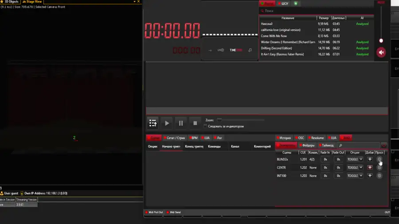Switch to the Таймкод tab
The height and width of the screenshot is (224, 399).
coord(326,145)
